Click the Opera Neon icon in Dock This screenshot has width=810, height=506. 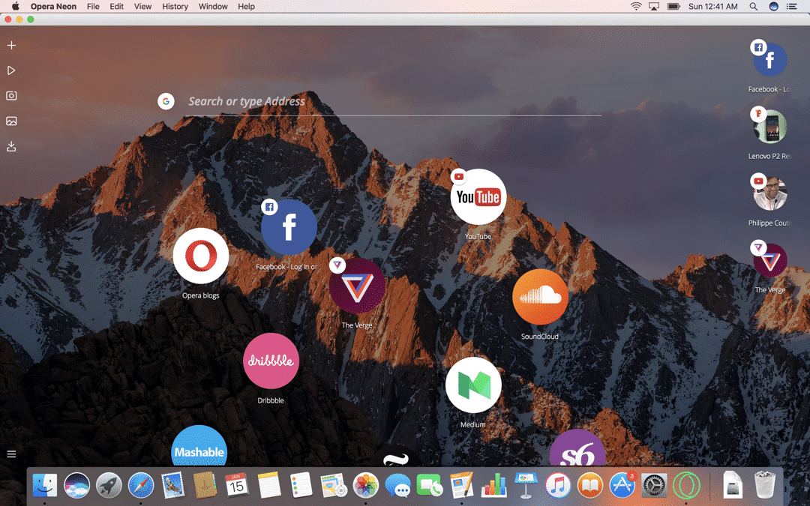[686, 485]
